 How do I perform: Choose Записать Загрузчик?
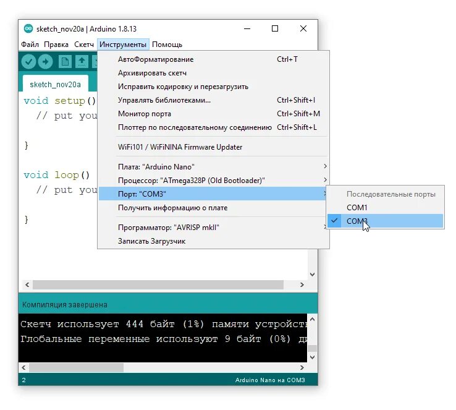(x=214, y=241)
